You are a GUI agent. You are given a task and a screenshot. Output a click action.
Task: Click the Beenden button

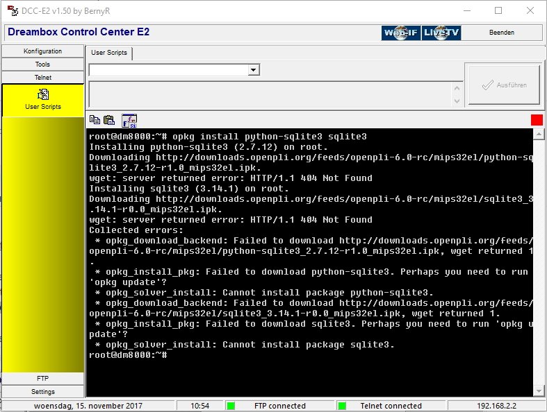502,33
